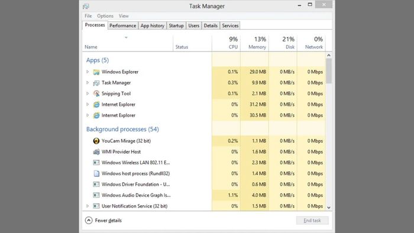The image size is (414, 233).
Task: Switch to the Performance tab
Action: pyautogui.click(x=123, y=25)
